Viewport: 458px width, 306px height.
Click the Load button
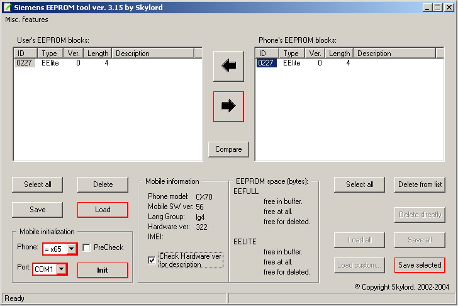(103, 210)
